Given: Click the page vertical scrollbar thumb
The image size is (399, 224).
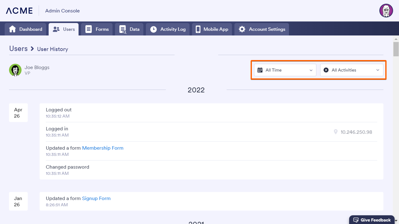Looking at the screenshot, I should click(396, 49).
